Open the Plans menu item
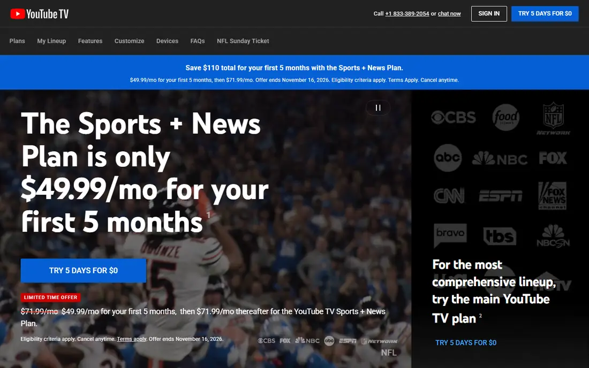Viewport: 589px width, 368px height. point(17,41)
